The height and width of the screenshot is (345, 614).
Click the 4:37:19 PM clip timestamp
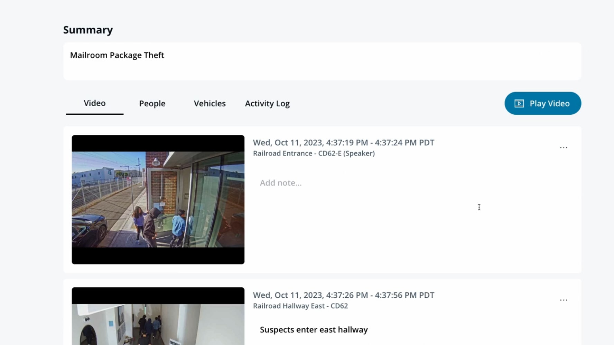pos(343,143)
